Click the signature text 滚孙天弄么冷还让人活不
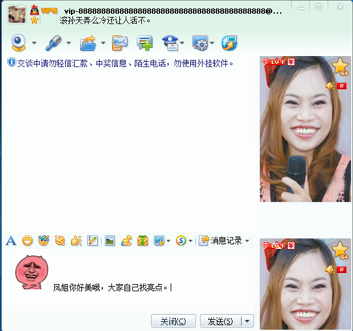This screenshot has height=331, width=353. point(105,21)
